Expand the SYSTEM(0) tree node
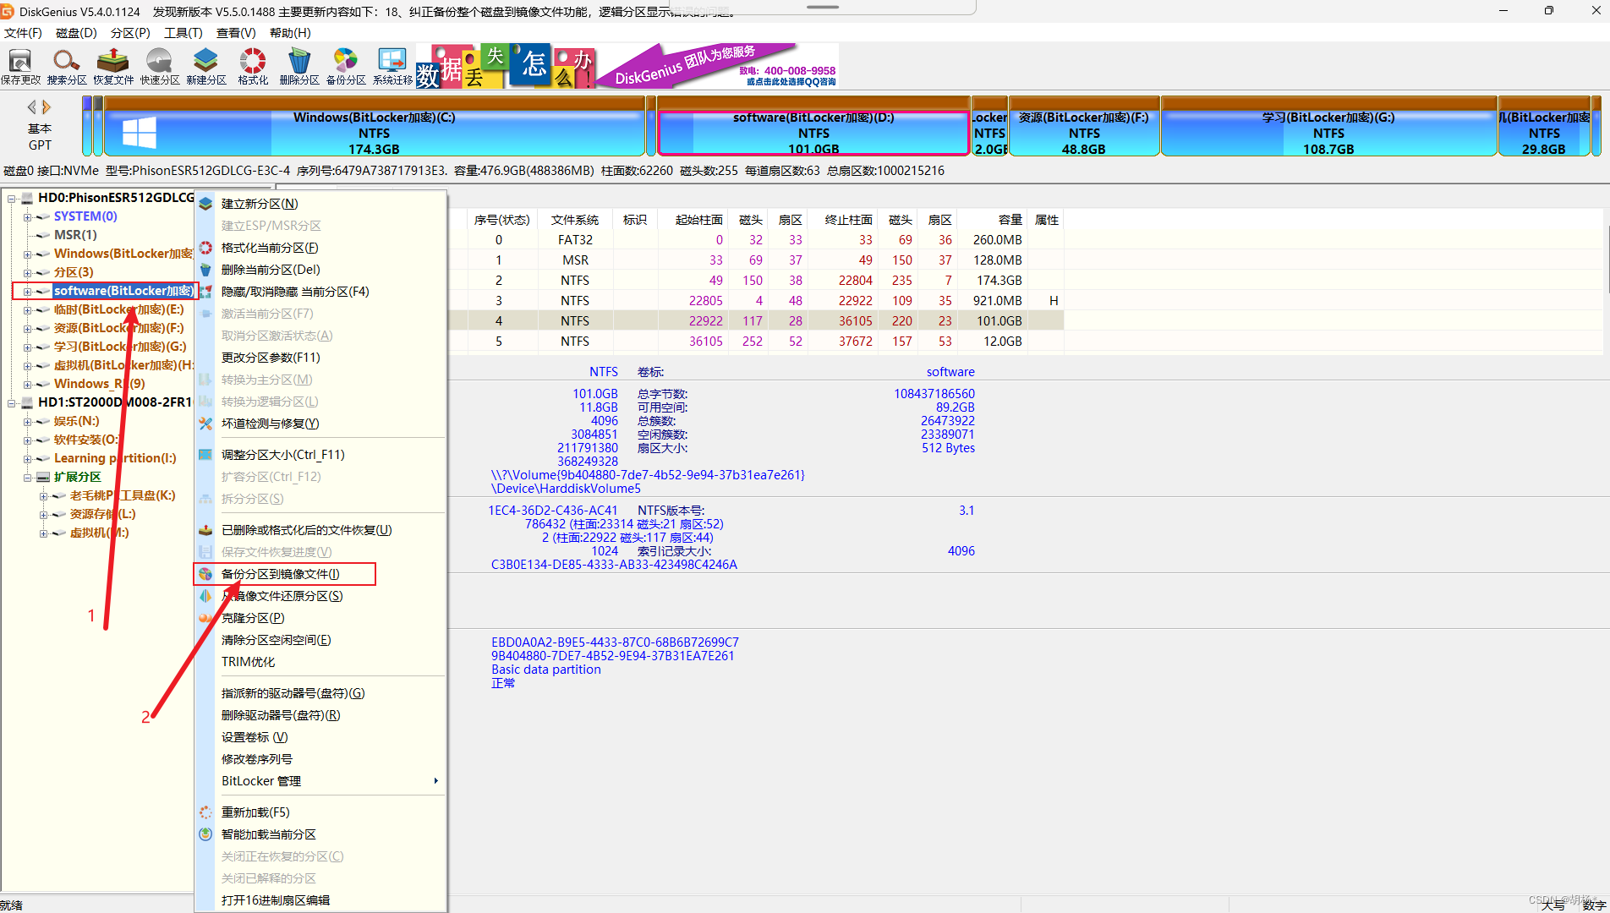The height and width of the screenshot is (913, 1610). click(27, 216)
